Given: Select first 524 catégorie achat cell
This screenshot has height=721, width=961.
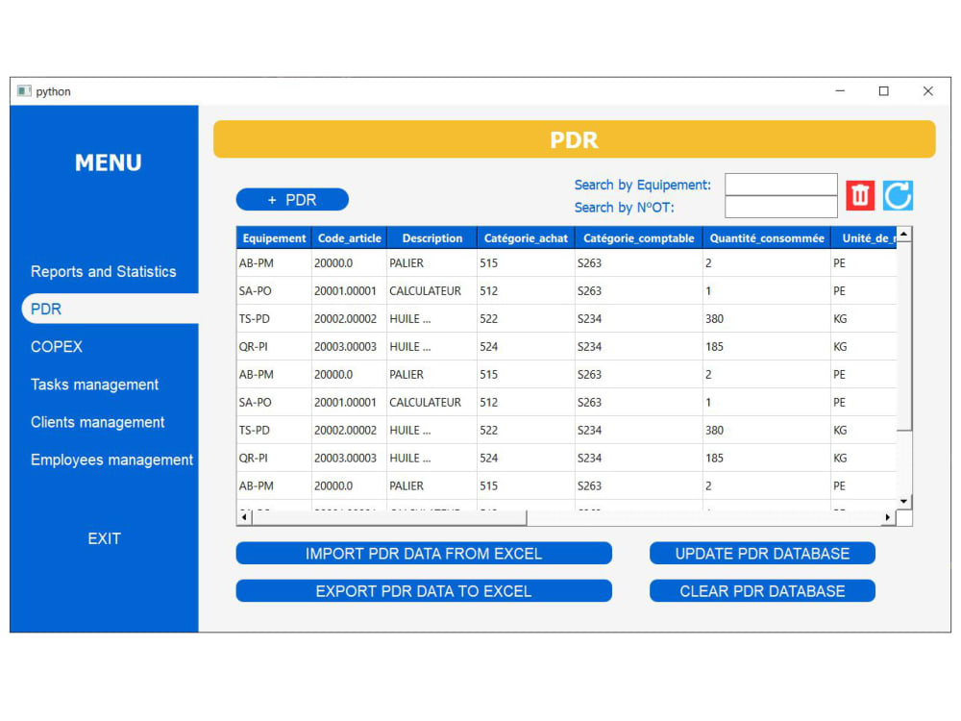Looking at the screenshot, I should (x=526, y=346).
